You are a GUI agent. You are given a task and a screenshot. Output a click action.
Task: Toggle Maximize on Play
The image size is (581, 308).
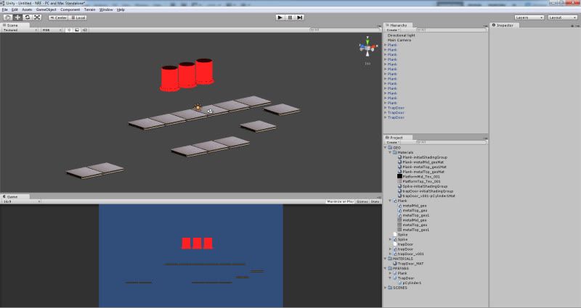(x=339, y=201)
